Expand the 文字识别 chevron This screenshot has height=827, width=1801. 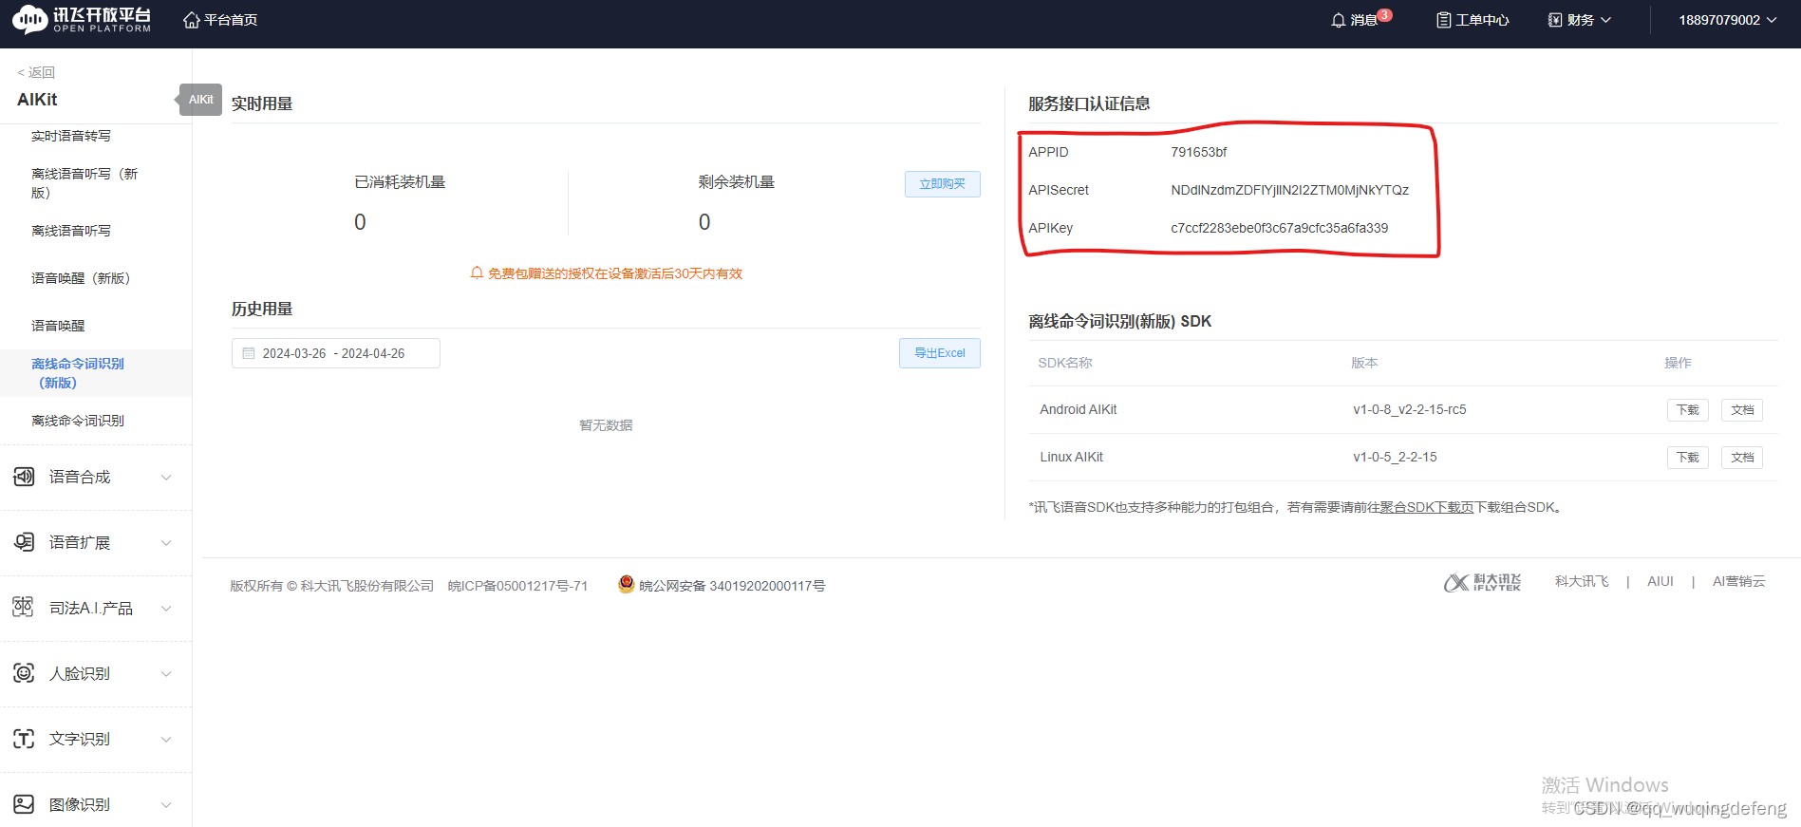point(166,740)
